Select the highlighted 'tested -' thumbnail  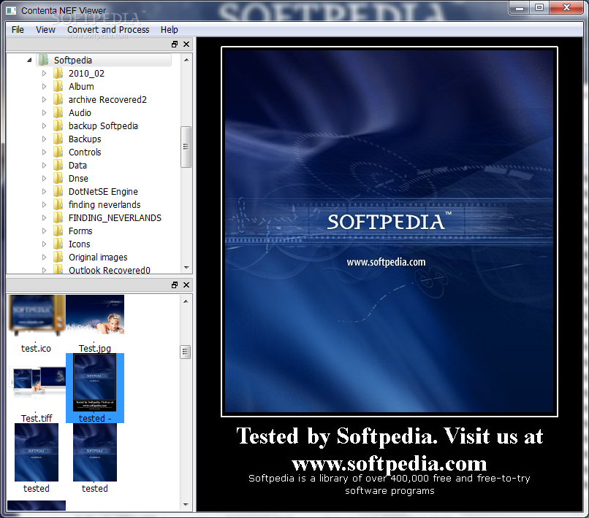click(95, 388)
